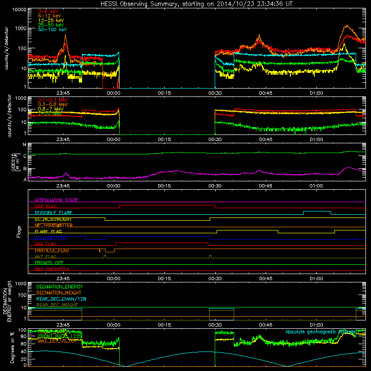Click the FRONT_RATIO_1225 legend label
Screen dimensions: 371x371
pos(60,337)
